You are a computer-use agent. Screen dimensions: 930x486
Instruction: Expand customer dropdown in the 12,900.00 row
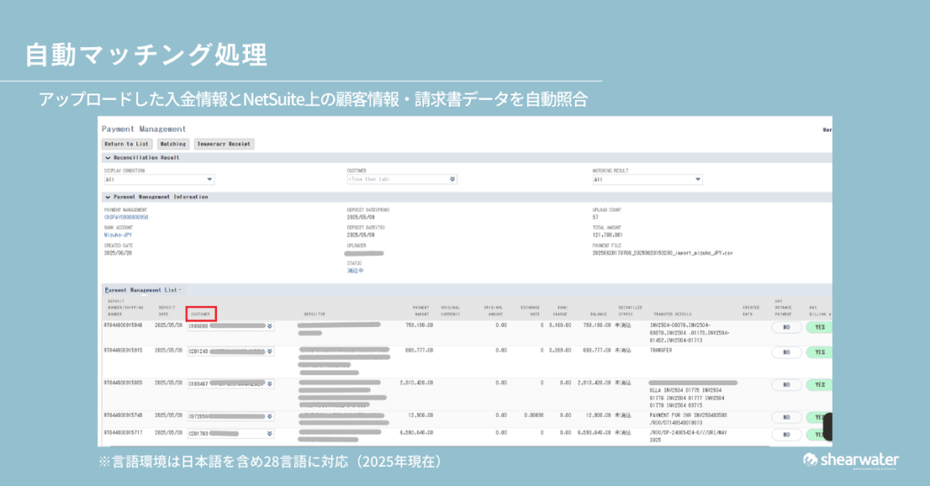270,417
